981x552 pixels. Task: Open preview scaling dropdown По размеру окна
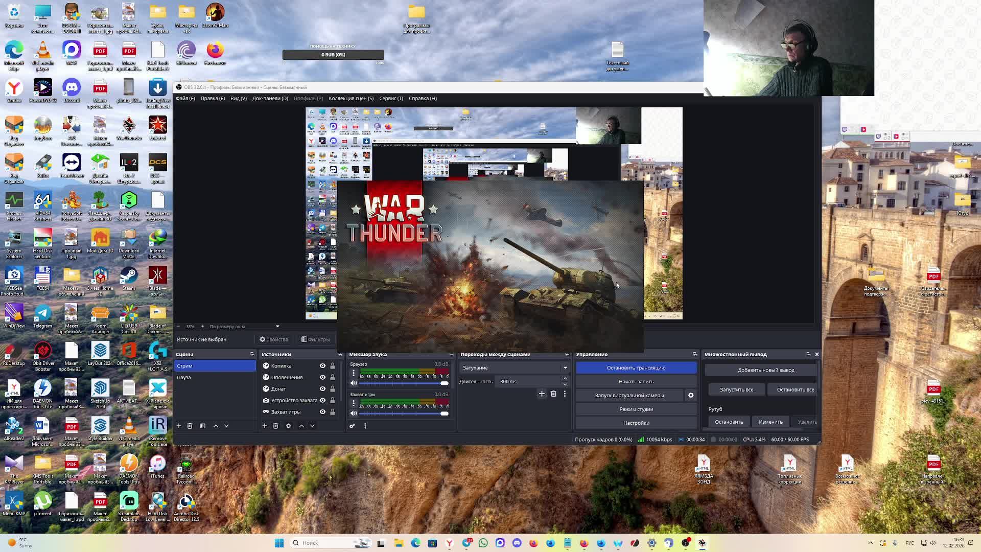pos(277,326)
